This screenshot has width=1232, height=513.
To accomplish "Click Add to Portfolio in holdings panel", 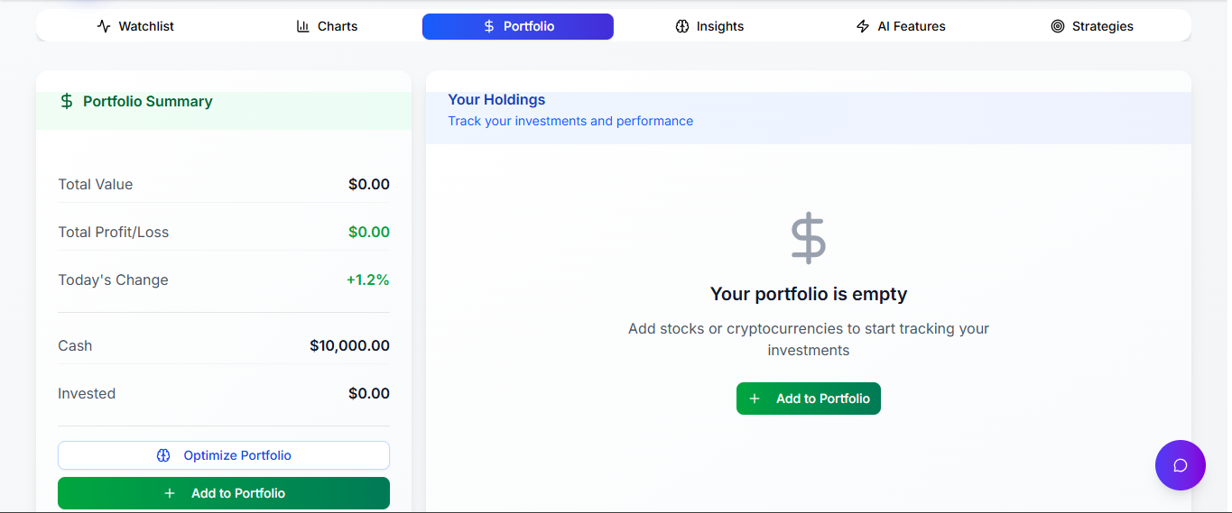I will (809, 398).
